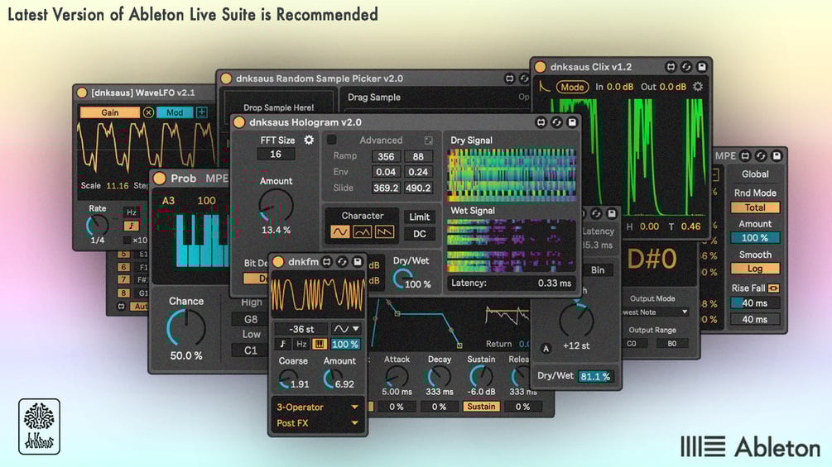
Task: Toggle the Prob device power button
Action: 159,179
